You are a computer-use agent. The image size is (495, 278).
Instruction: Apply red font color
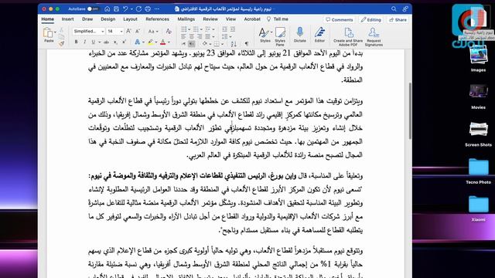[163, 42]
